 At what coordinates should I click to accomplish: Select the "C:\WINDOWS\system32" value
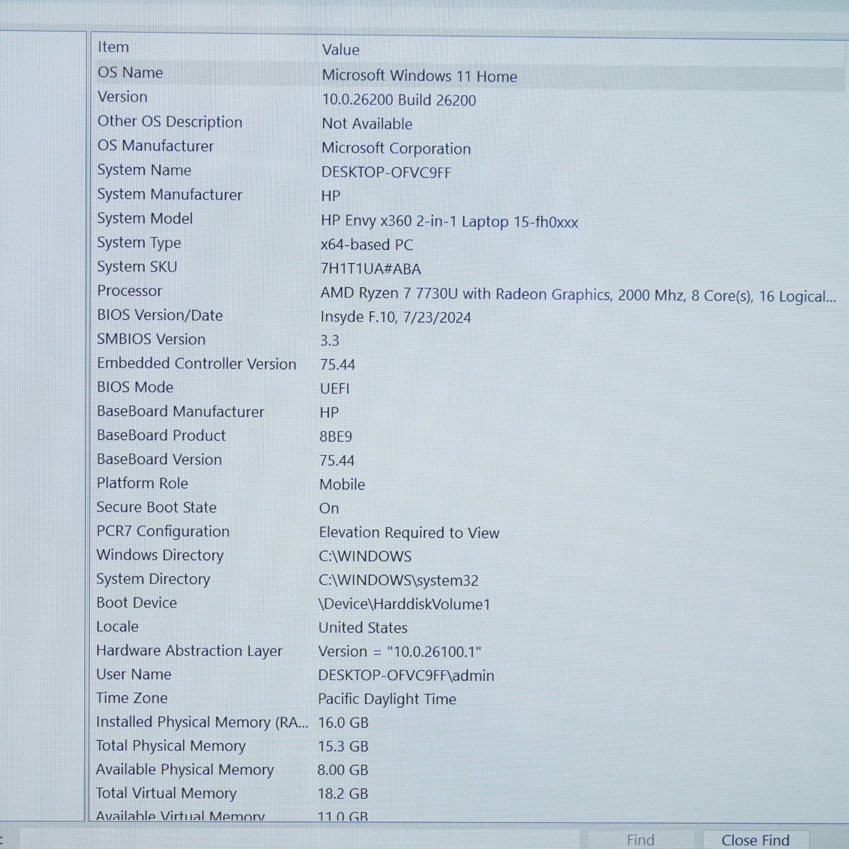pyautogui.click(x=399, y=580)
